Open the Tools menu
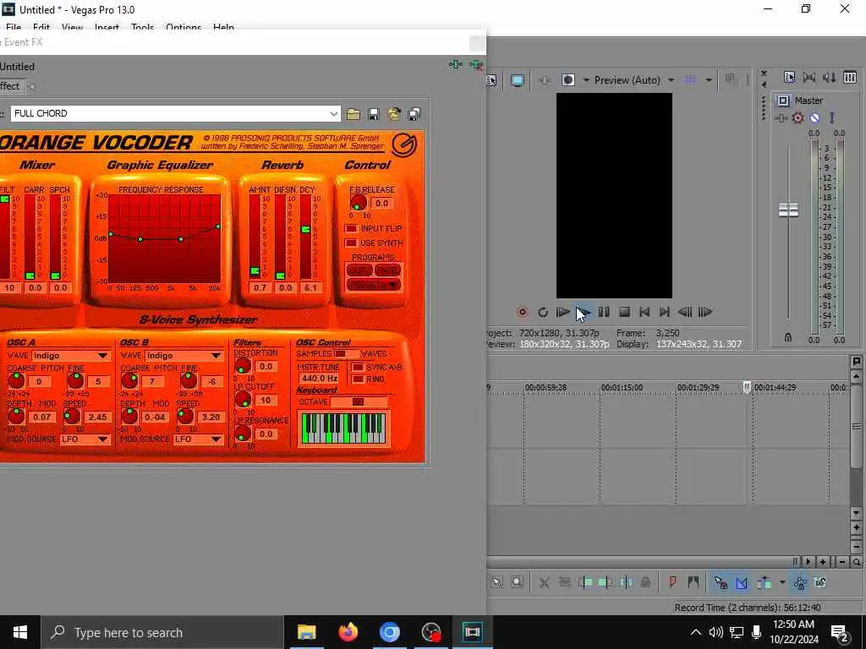Viewport: 866px width, 649px height. pos(142,28)
